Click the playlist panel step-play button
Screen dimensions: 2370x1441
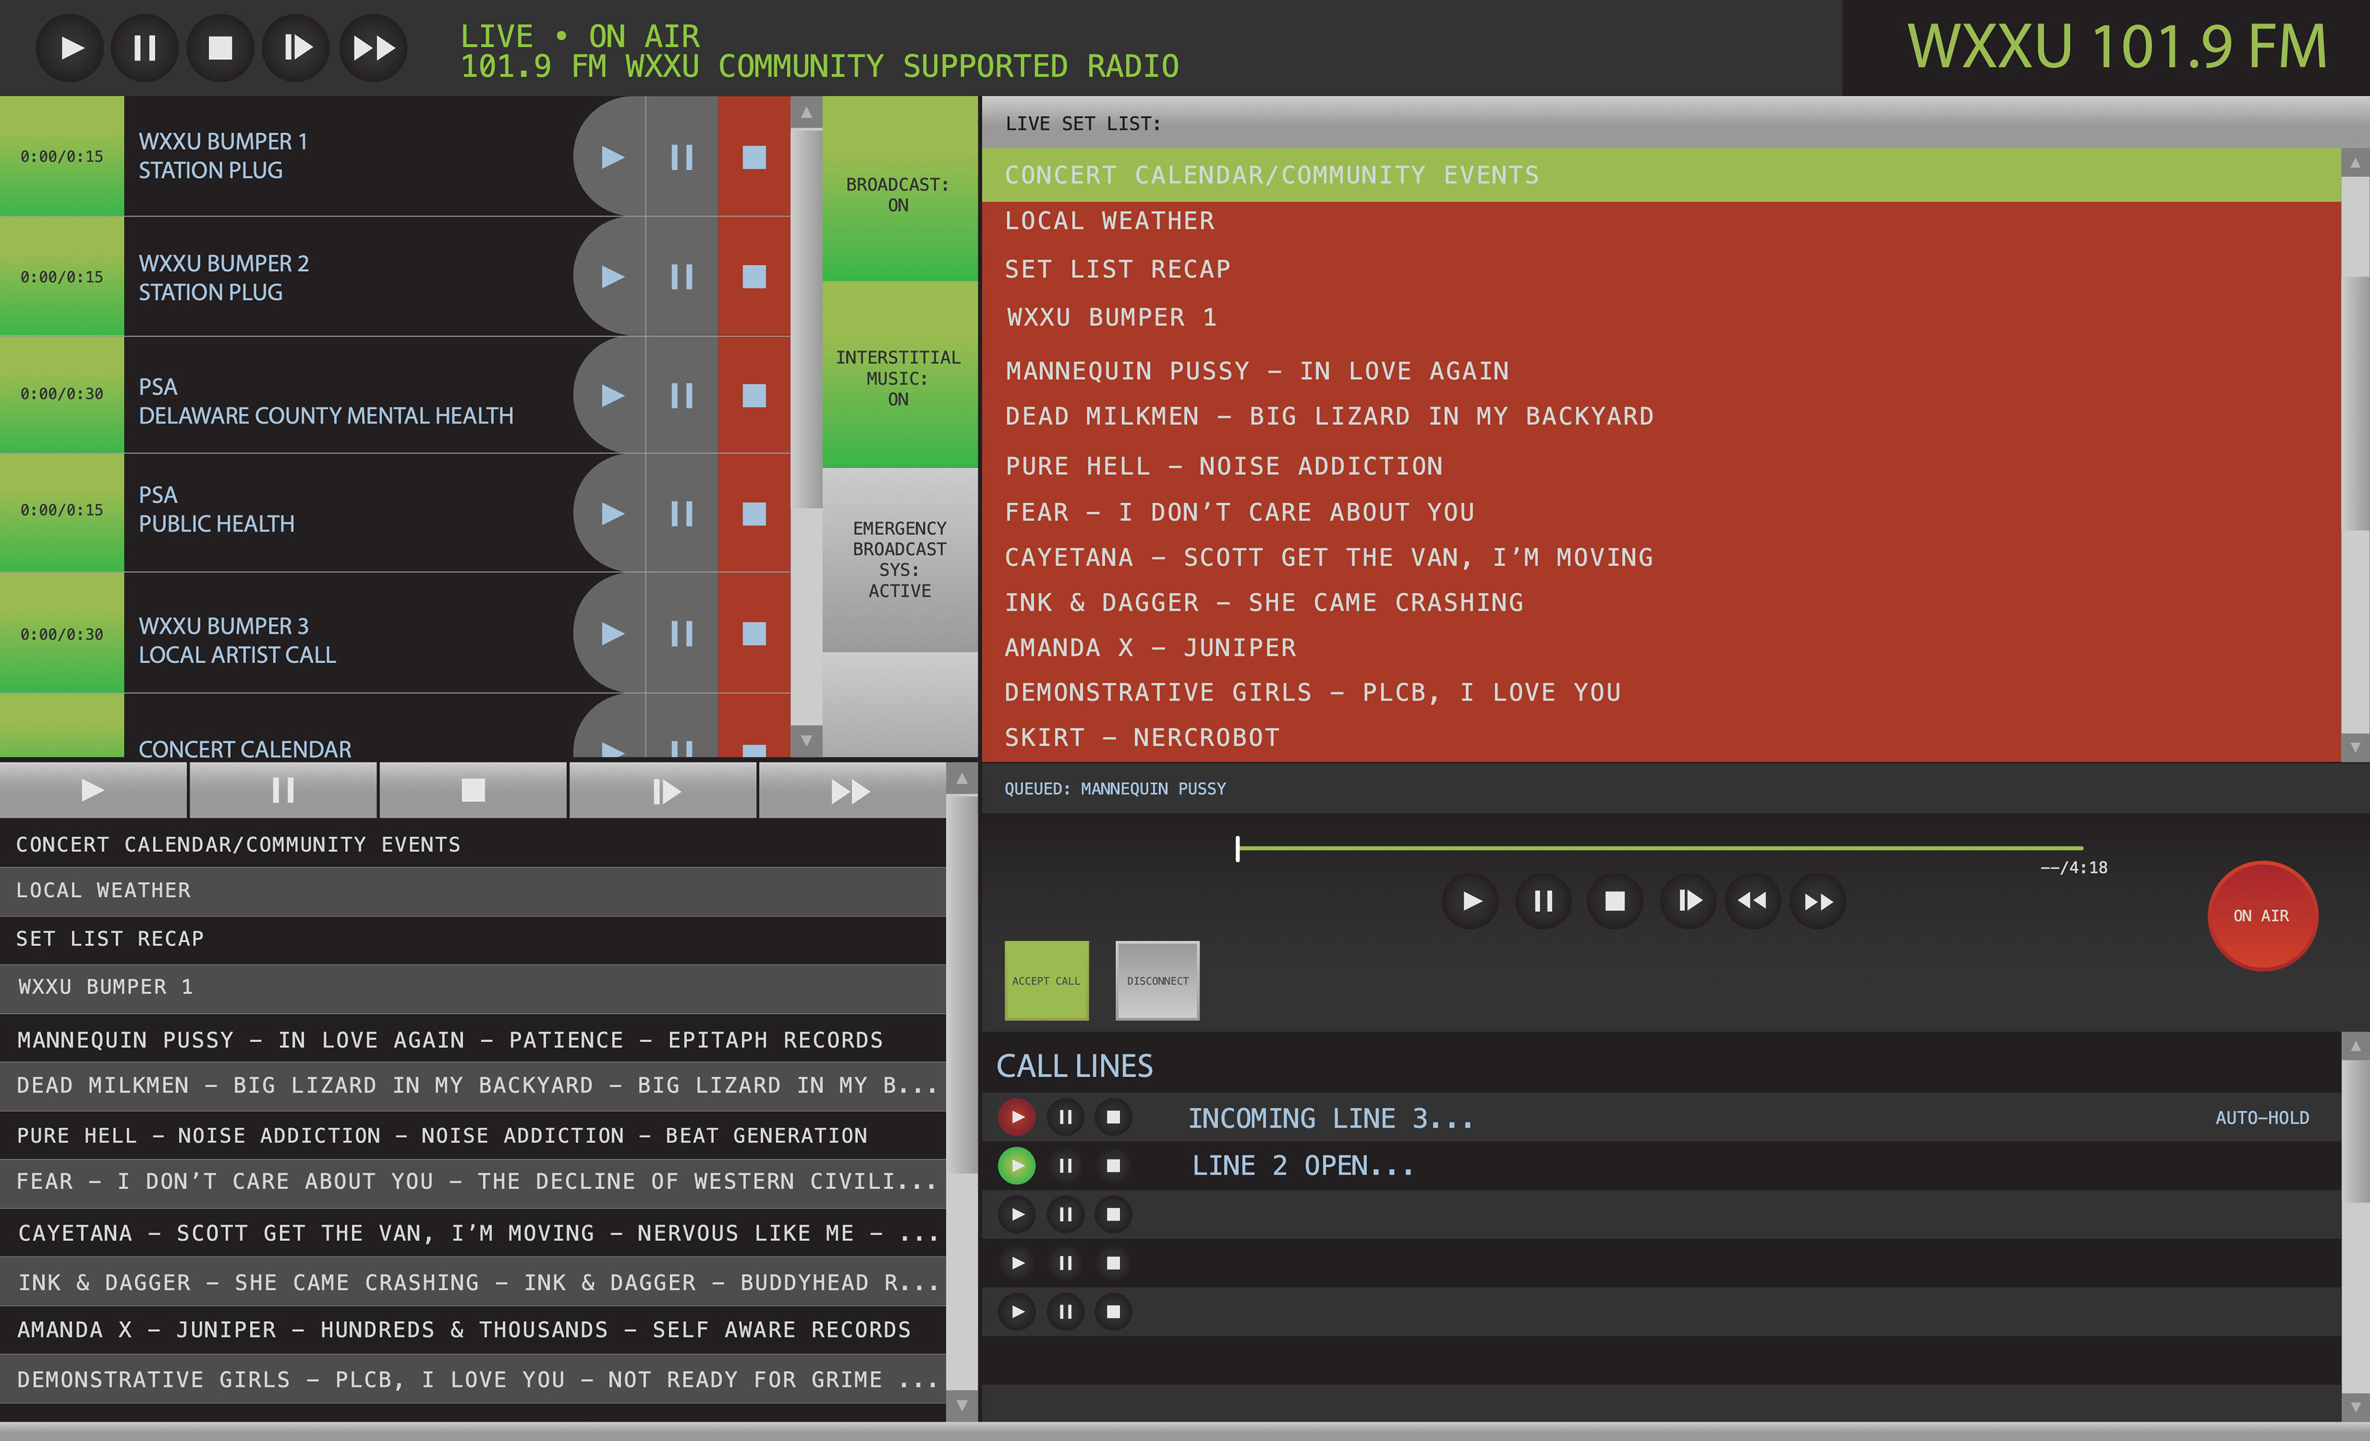pos(663,791)
